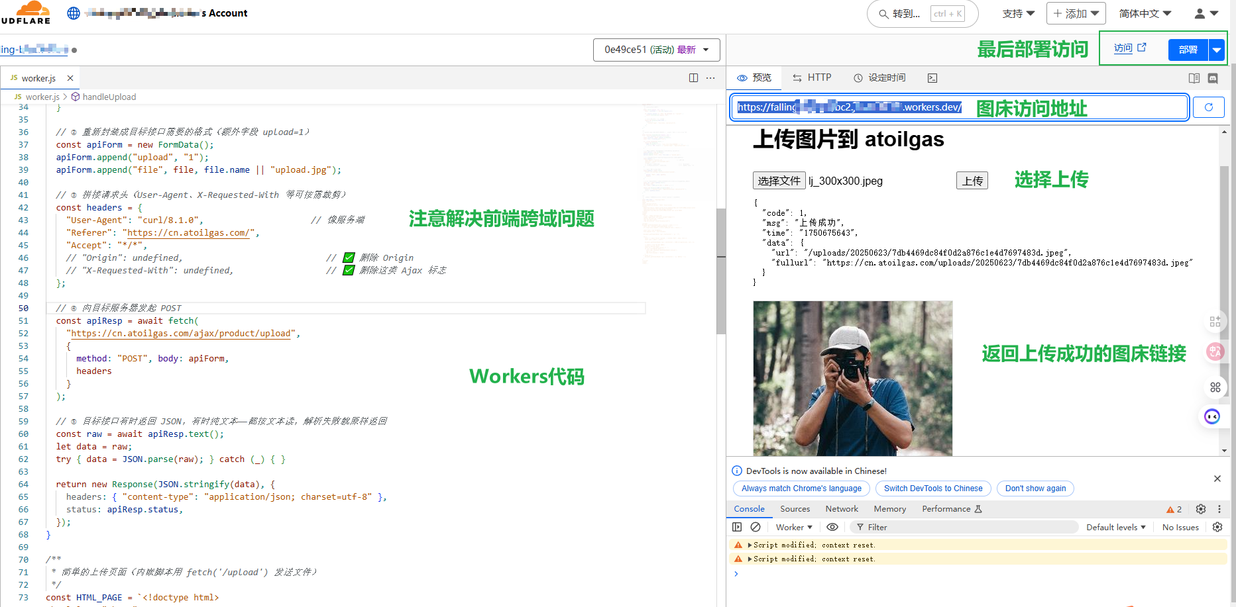1236x607 pixels.
Task: Open the split editor icon
Action: pyautogui.click(x=693, y=78)
